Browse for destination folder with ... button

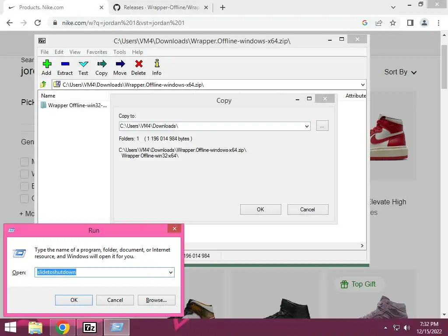coord(322,126)
